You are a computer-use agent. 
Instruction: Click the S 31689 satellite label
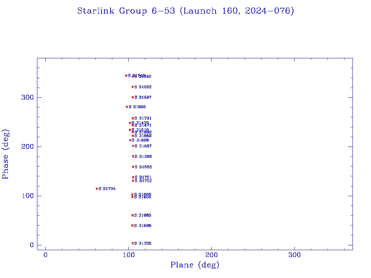(140, 140)
